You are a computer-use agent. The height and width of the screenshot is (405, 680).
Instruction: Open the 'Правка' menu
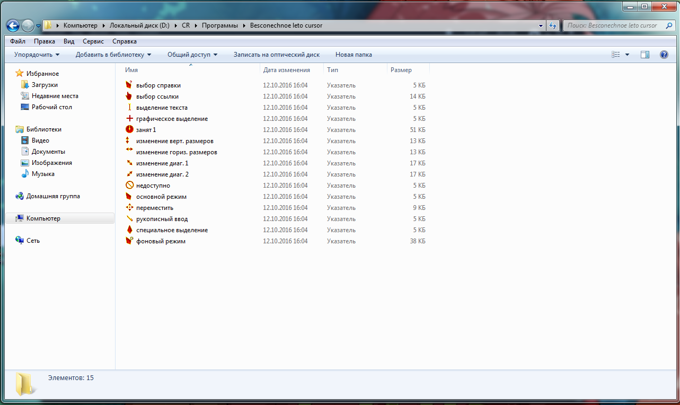(45, 41)
